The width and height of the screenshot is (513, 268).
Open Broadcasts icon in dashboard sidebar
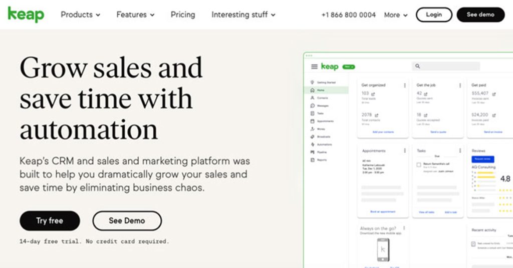[312, 137]
